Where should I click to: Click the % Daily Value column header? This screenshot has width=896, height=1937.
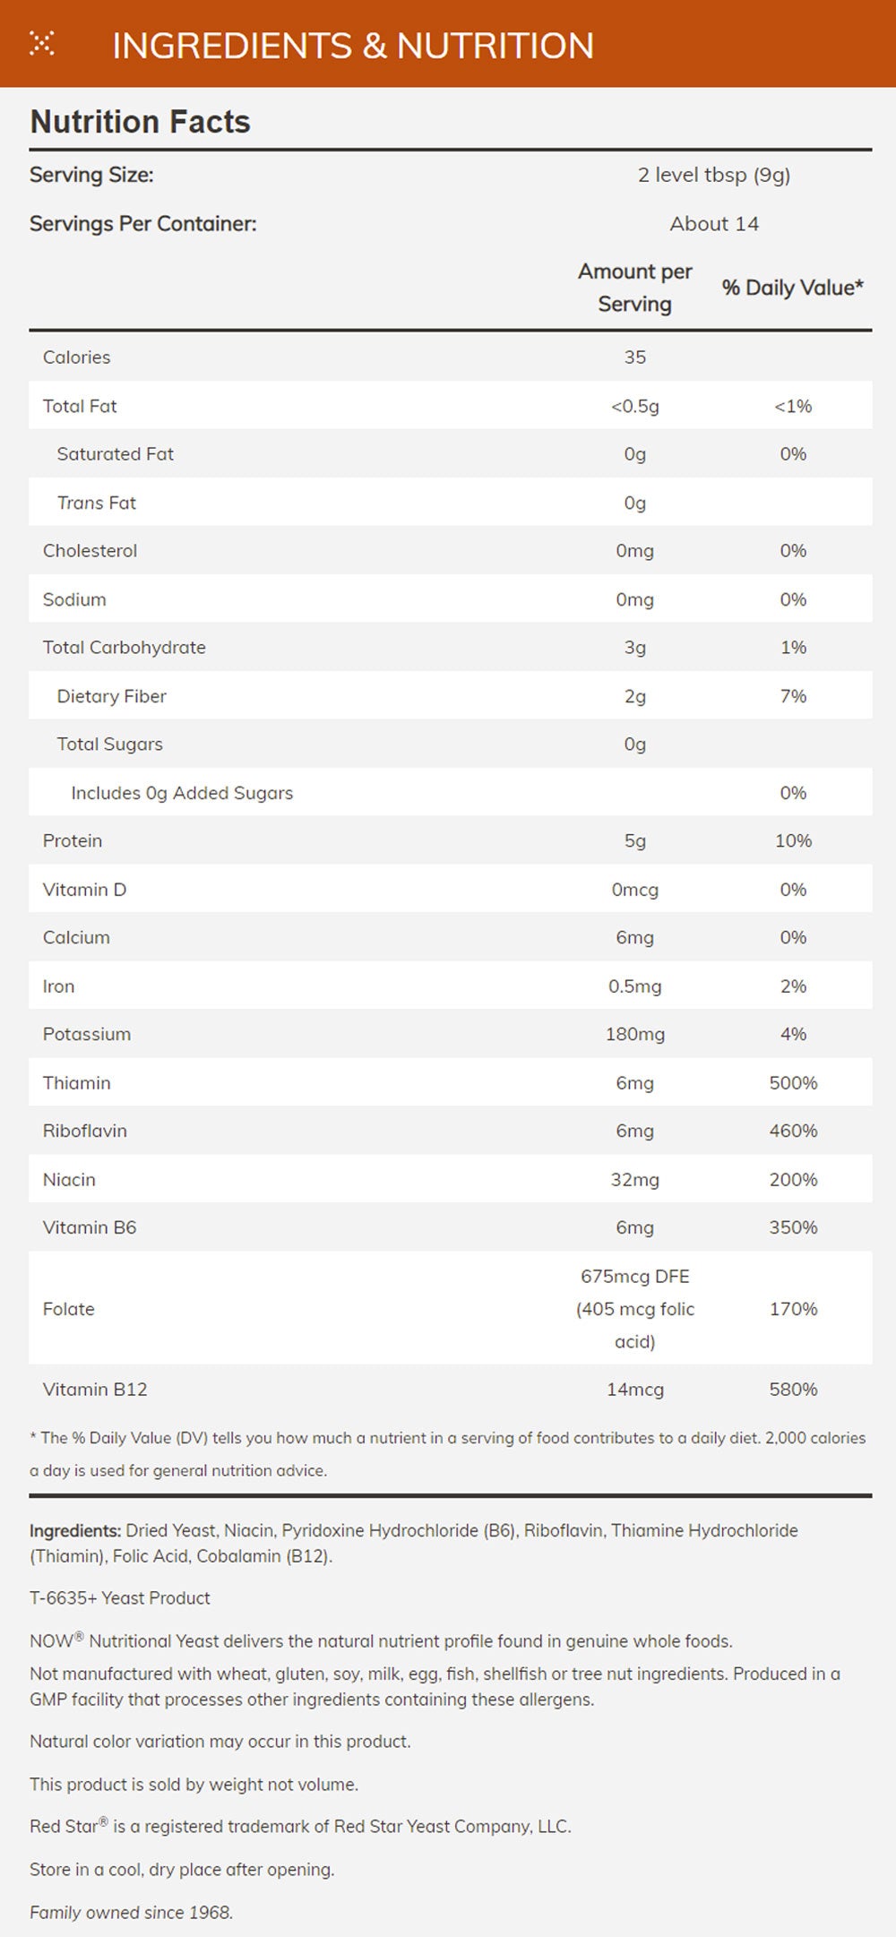click(x=793, y=288)
